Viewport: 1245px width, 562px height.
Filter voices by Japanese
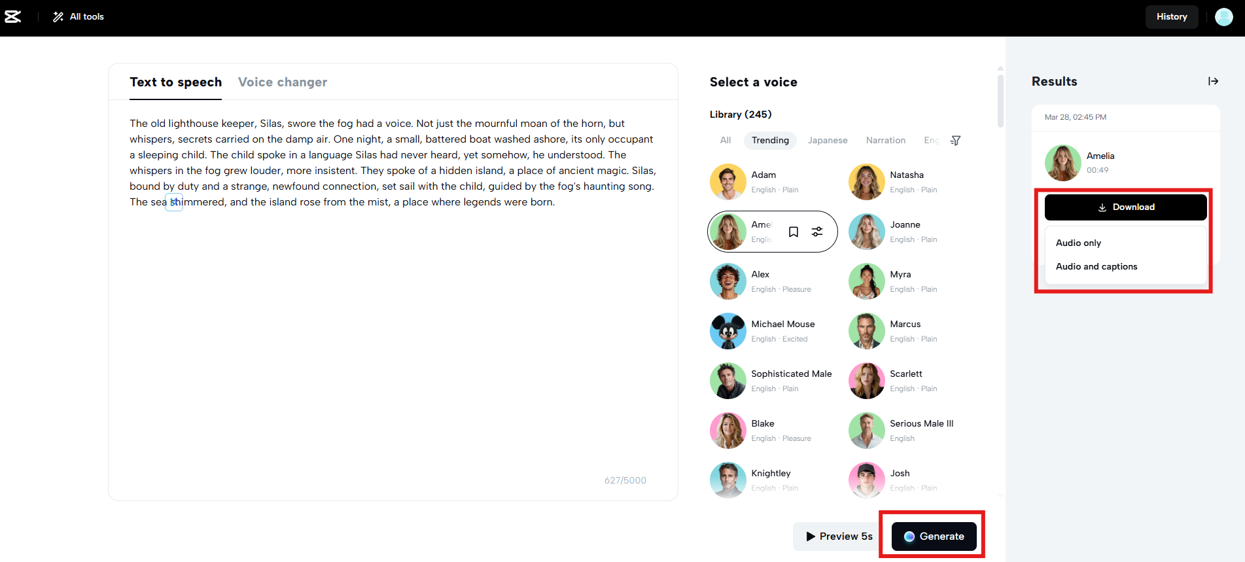pyautogui.click(x=828, y=140)
